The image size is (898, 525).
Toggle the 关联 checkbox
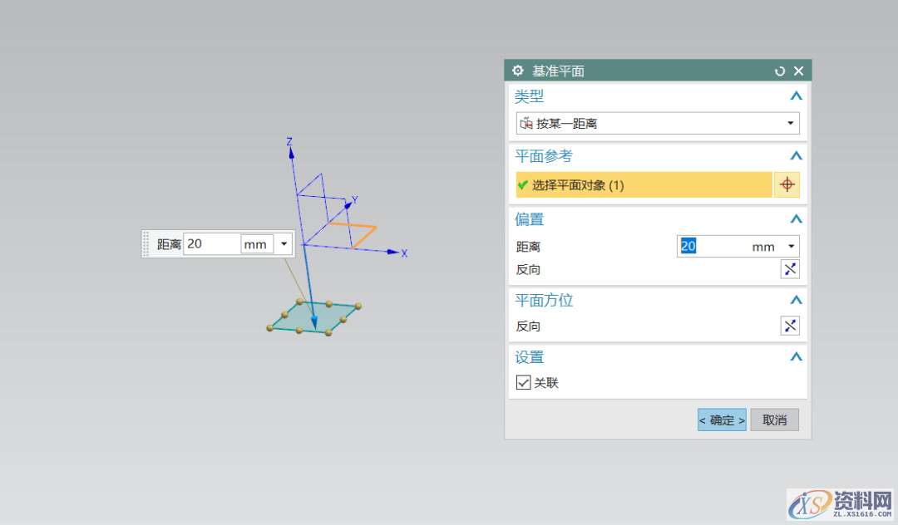[523, 382]
